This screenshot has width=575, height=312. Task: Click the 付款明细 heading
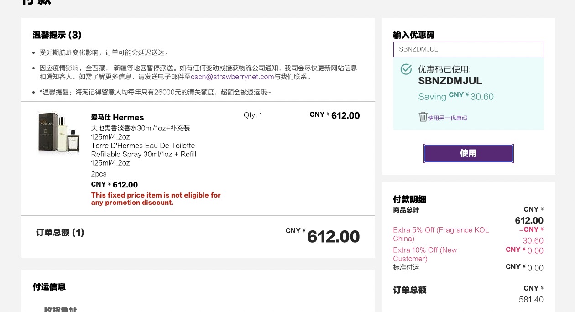point(409,199)
